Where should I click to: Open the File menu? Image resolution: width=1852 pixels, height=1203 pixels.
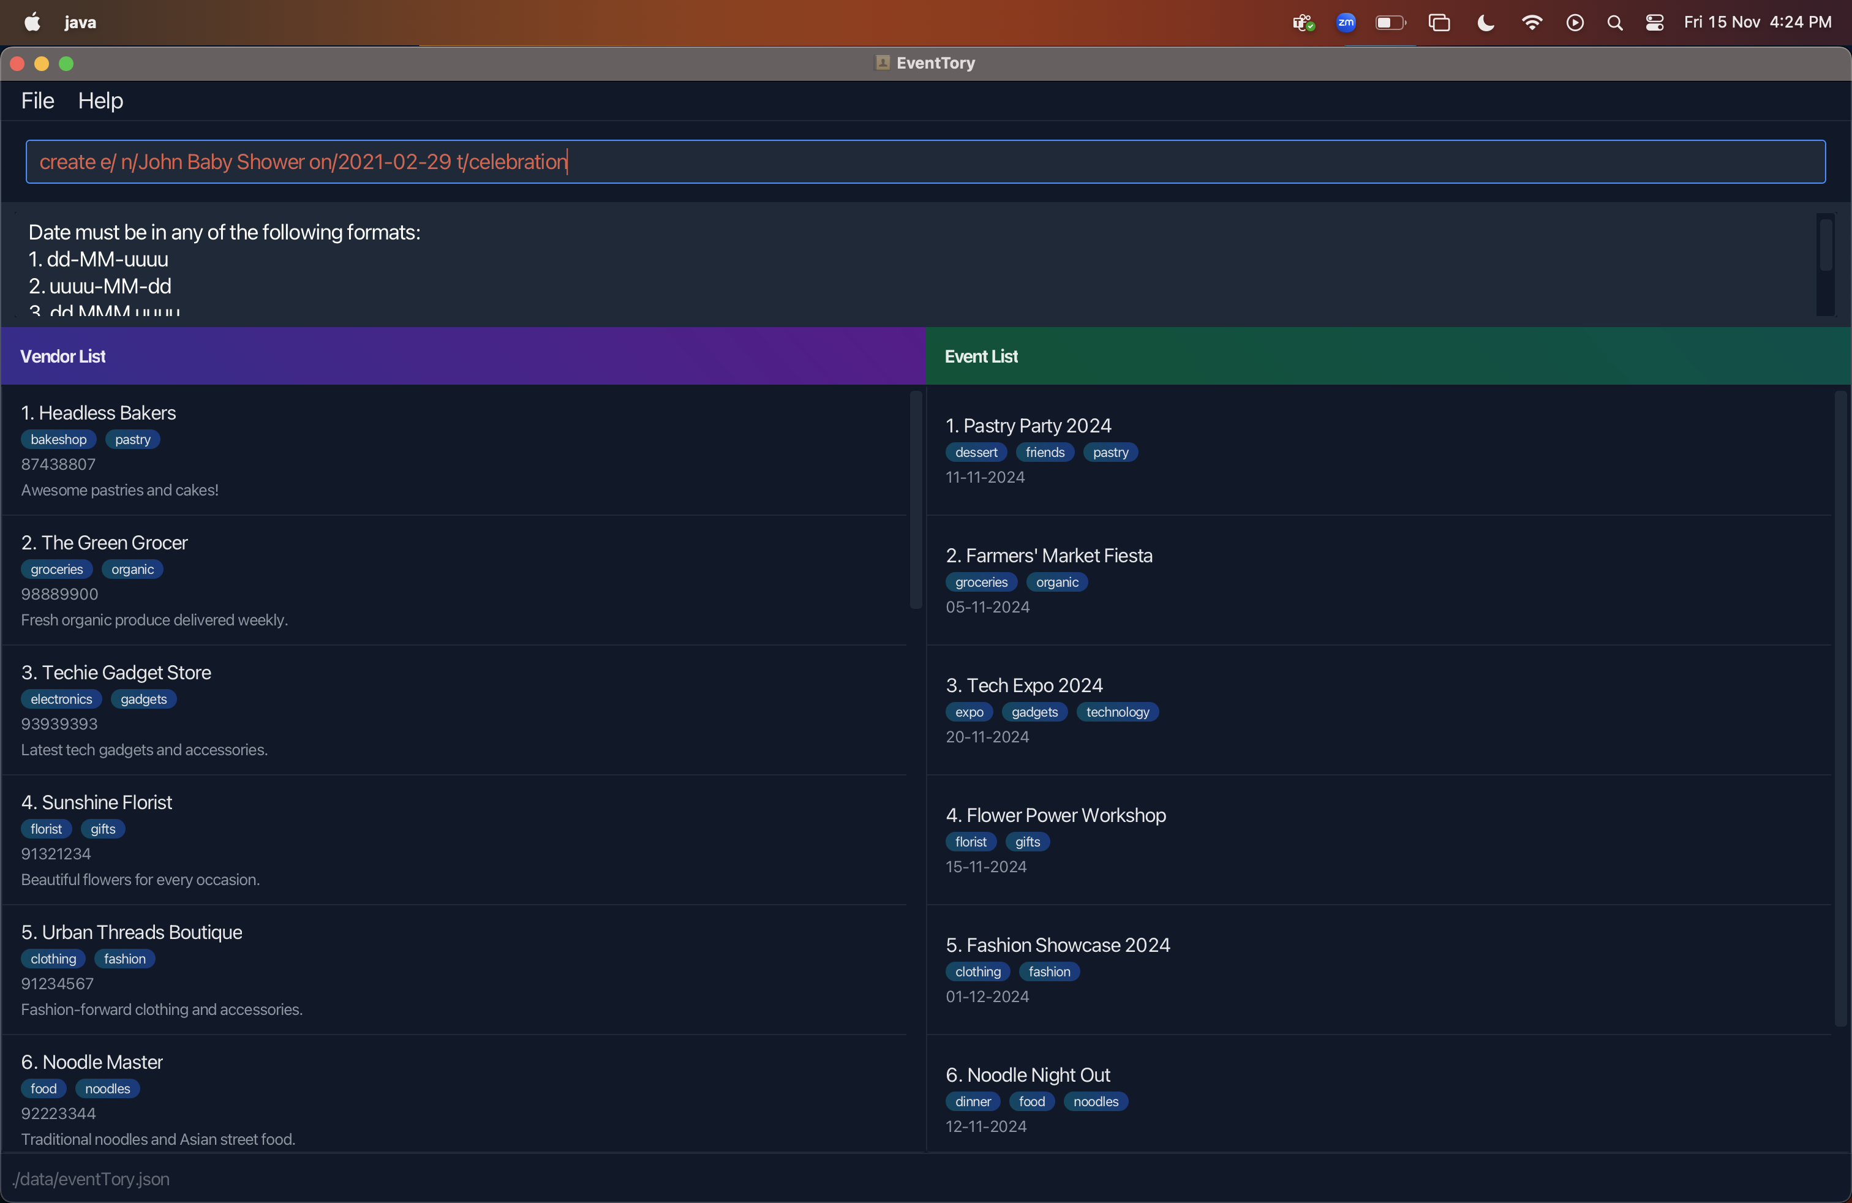37,100
